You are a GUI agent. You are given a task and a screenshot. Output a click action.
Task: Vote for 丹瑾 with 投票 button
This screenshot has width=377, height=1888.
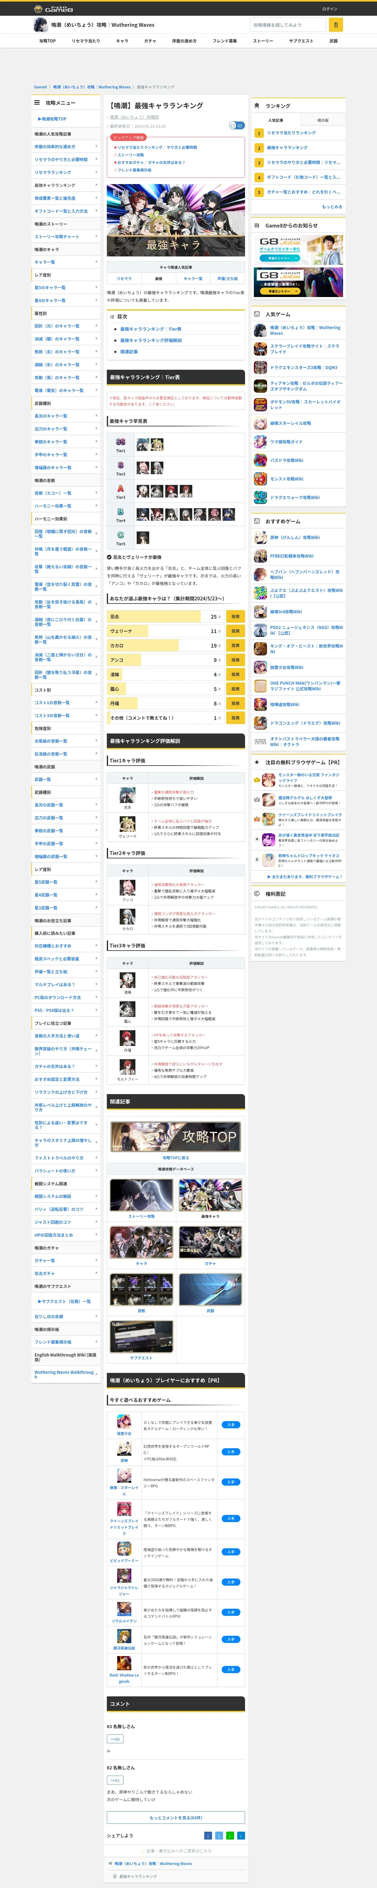(x=235, y=704)
